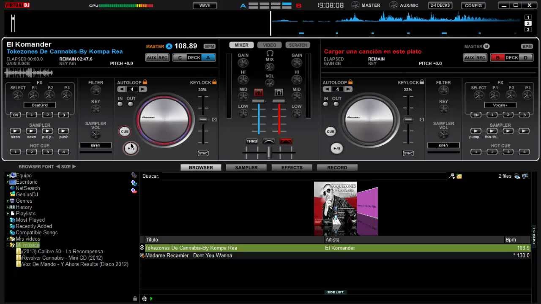Click the red crossfader curve icon
541x304 pixels.
[x=286, y=141]
